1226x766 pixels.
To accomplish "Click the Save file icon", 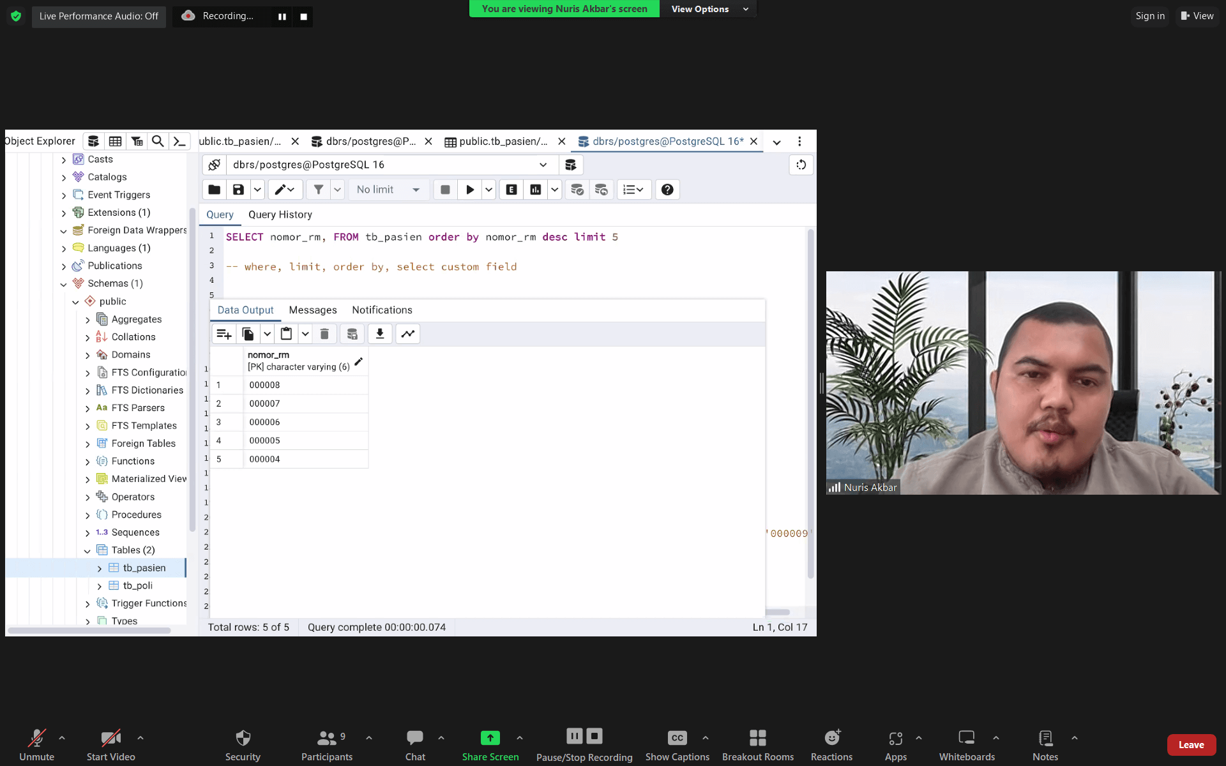I will tap(238, 189).
